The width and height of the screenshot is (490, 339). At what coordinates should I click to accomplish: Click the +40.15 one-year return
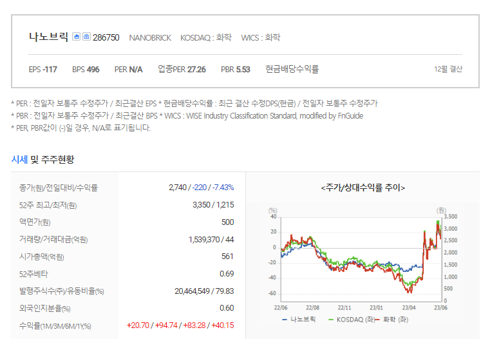[x=223, y=325]
